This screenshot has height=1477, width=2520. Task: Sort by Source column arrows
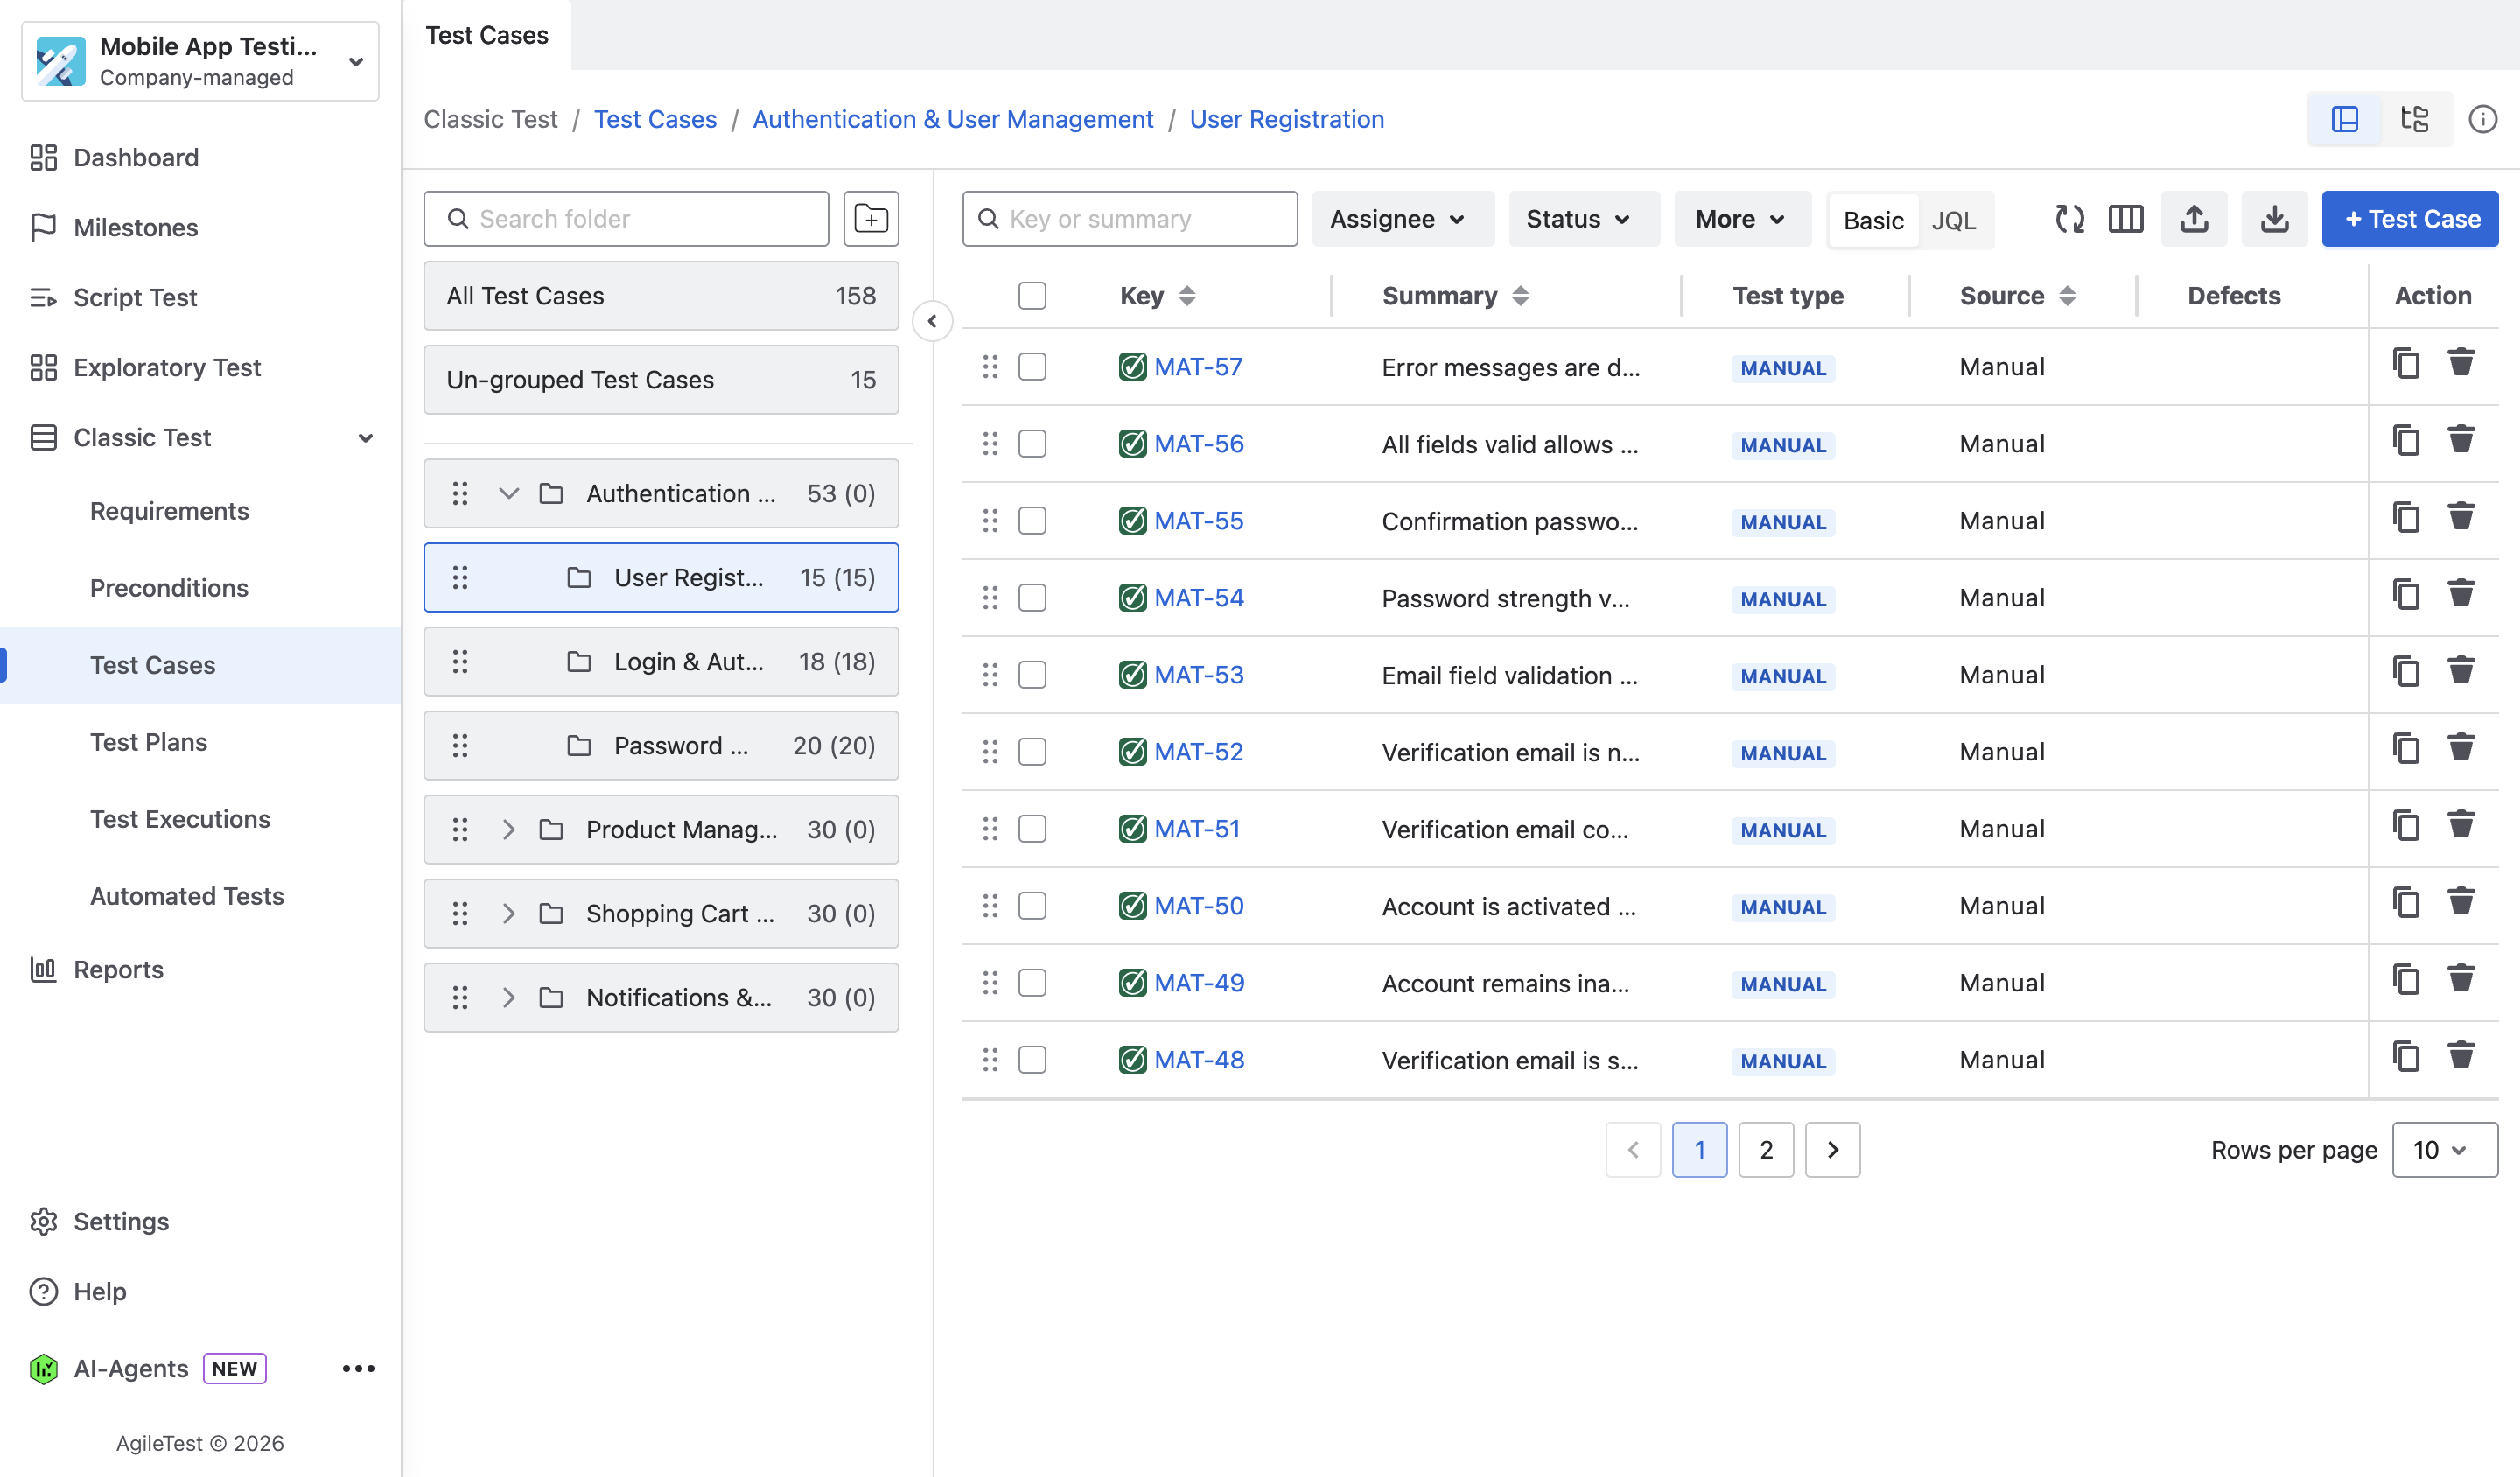pyautogui.click(x=2067, y=296)
